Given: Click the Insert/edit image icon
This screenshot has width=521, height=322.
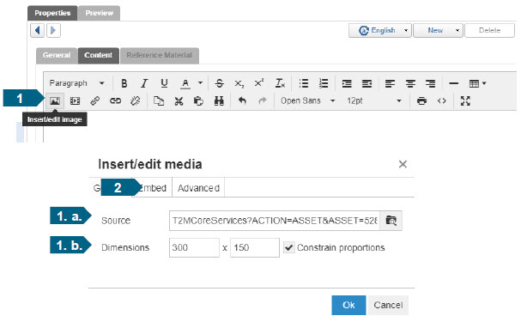Looking at the screenshot, I should click(55, 101).
